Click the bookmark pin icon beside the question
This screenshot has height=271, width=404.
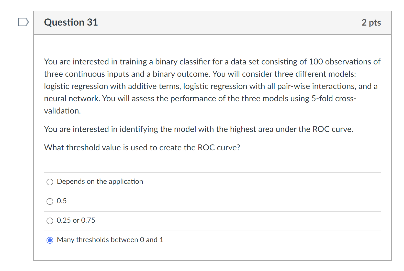click(x=23, y=22)
